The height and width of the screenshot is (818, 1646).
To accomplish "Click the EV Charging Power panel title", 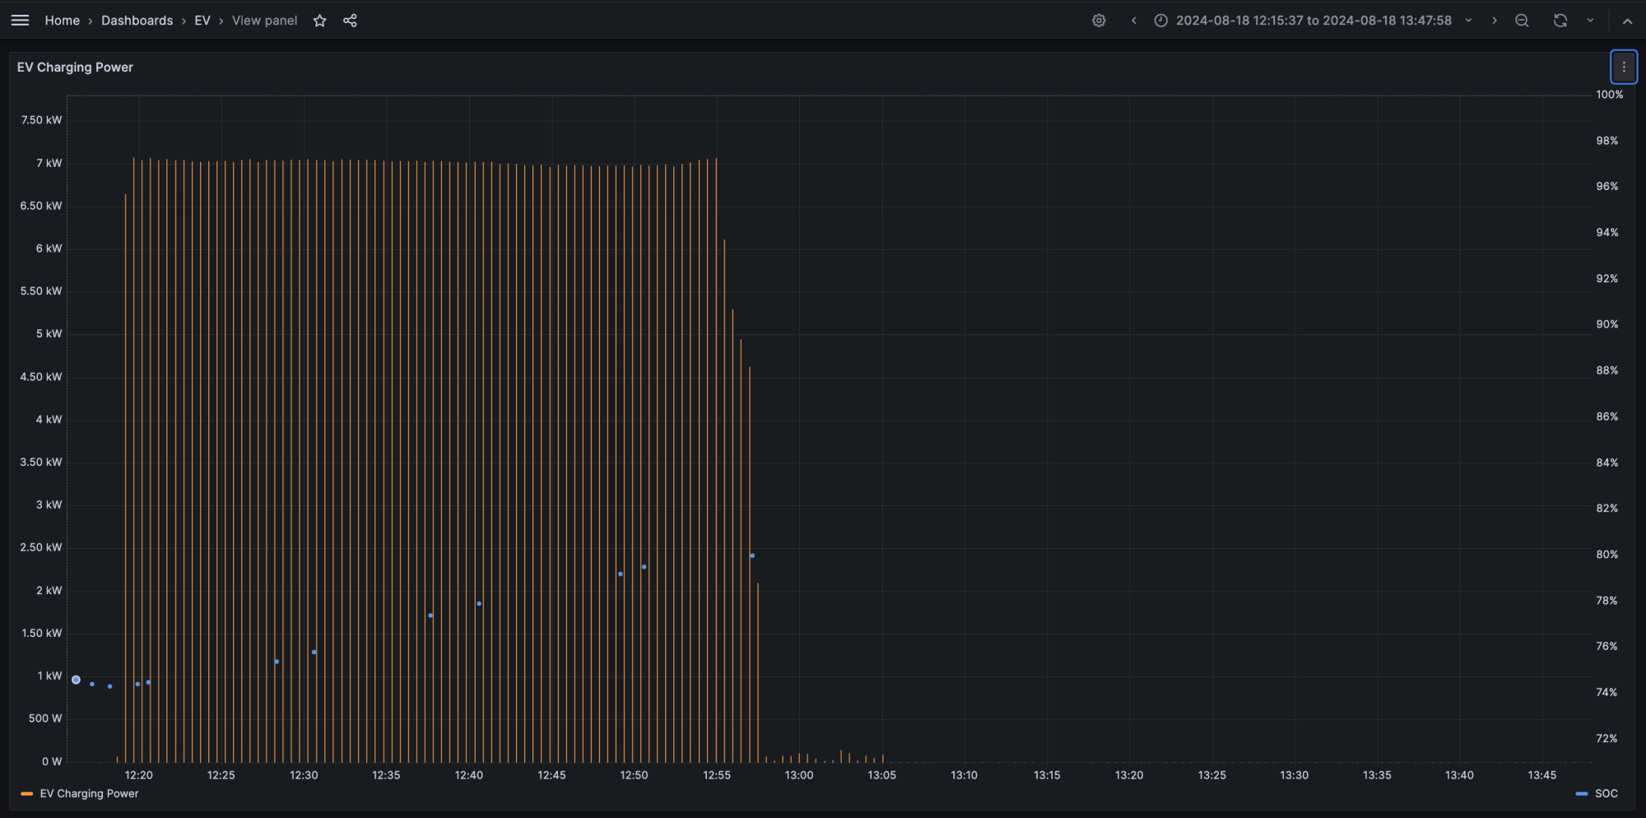I will (x=75, y=67).
